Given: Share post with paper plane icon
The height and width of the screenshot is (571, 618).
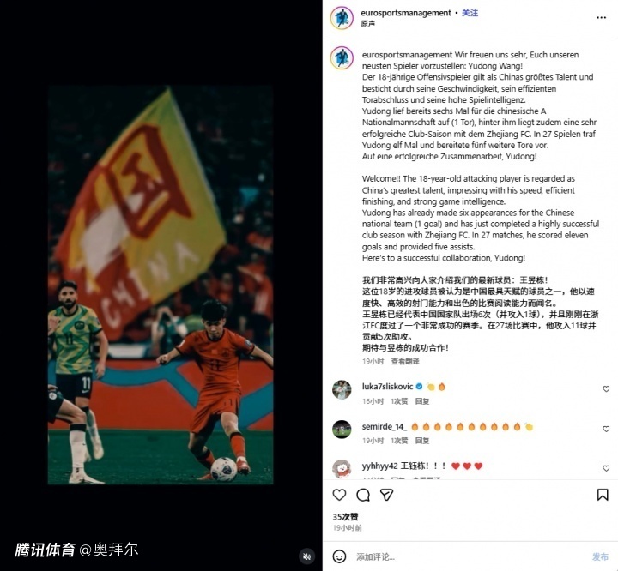Looking at the screenshot, I should [386, 495].
